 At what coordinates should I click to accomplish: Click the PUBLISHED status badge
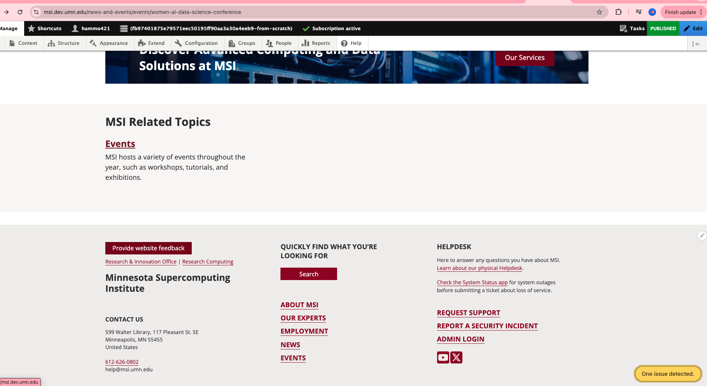pos(663,29)
